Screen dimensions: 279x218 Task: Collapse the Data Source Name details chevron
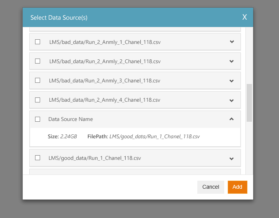[232, 119]
